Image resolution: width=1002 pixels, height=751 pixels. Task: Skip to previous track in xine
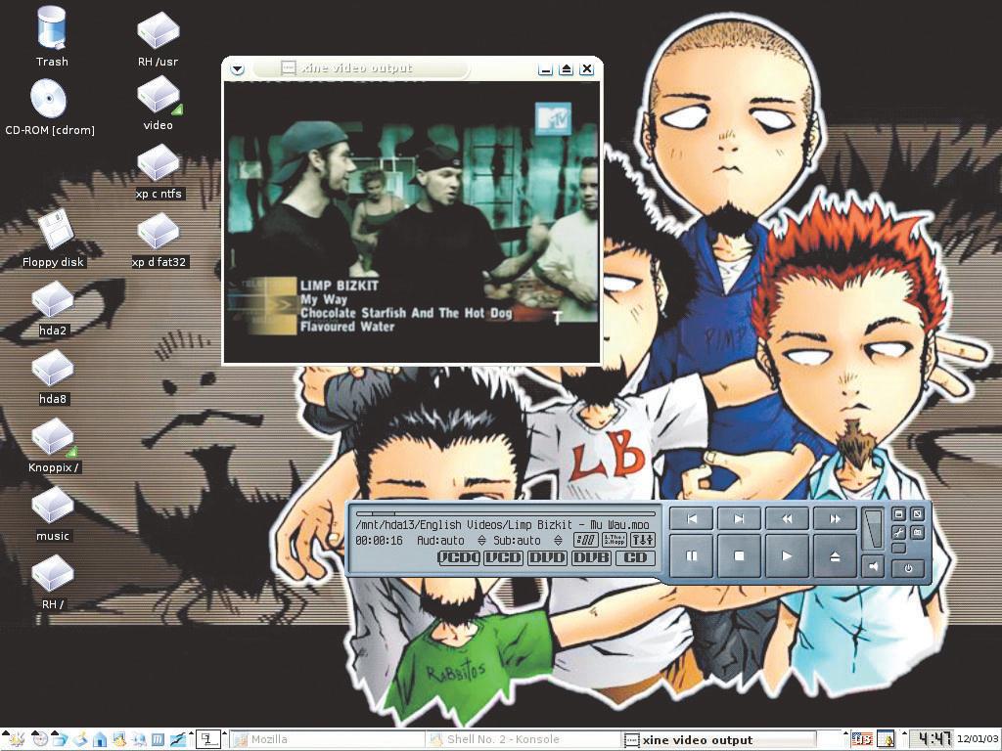[692, 518]
